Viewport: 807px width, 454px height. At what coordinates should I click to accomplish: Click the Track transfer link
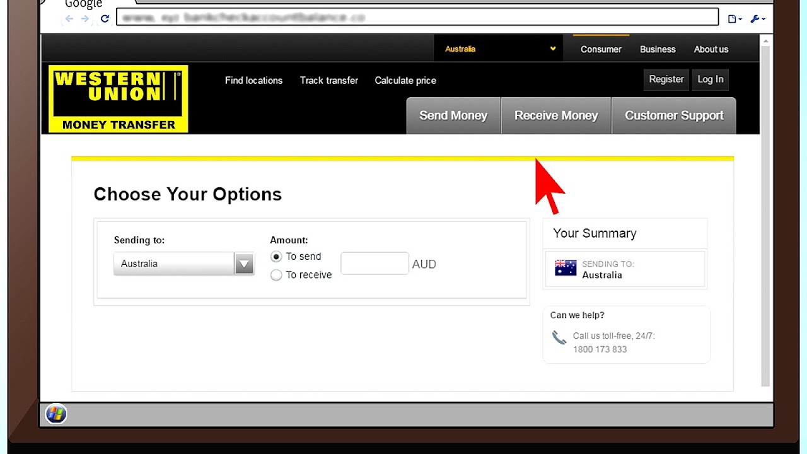329,80
